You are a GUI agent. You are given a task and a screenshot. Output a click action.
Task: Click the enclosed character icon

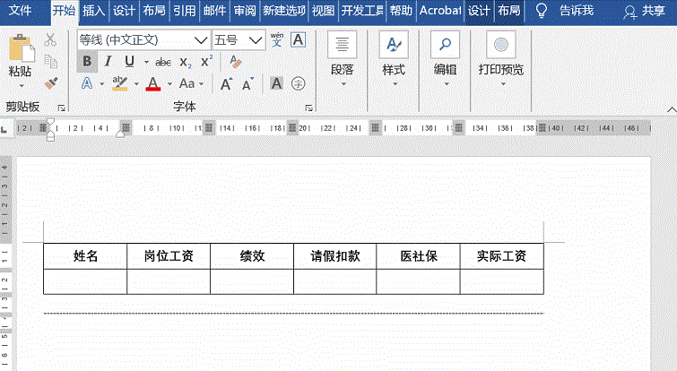[299, 83]
